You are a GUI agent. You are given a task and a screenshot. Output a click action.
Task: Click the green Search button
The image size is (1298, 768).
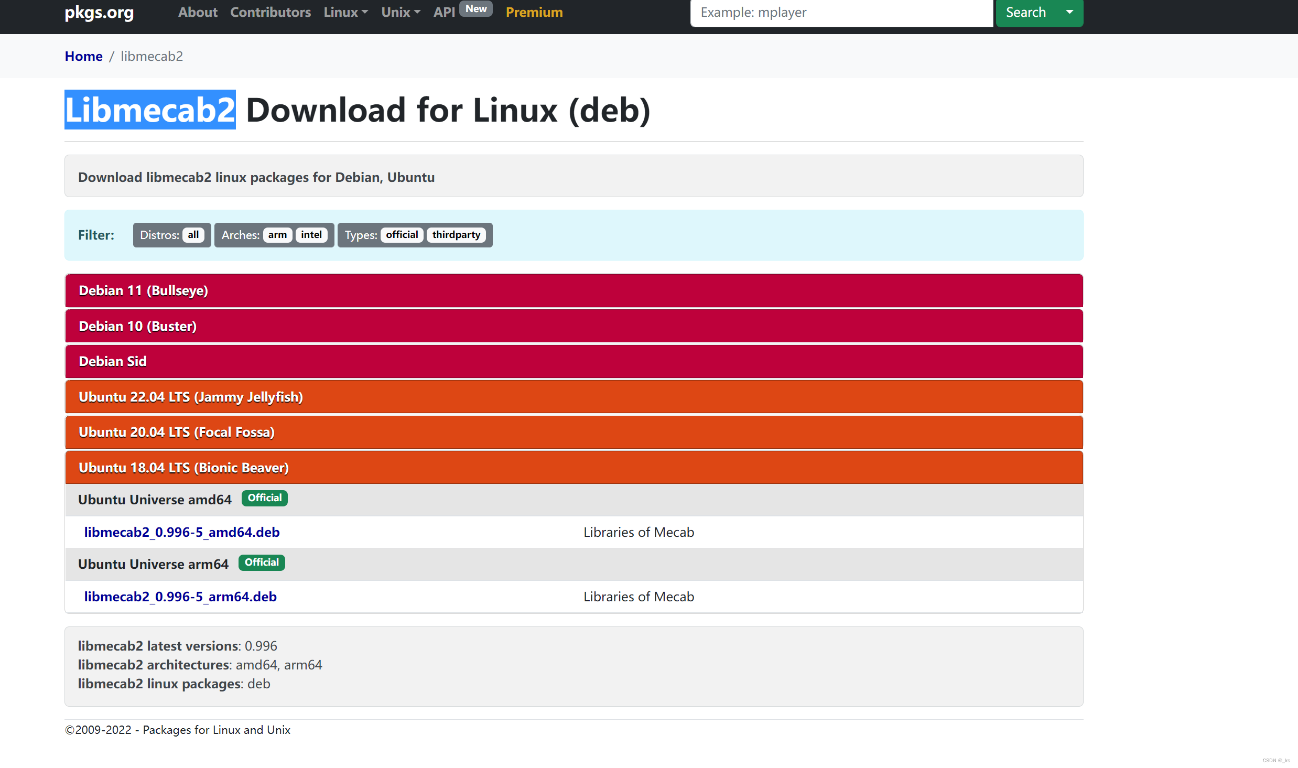point(1025,12)
